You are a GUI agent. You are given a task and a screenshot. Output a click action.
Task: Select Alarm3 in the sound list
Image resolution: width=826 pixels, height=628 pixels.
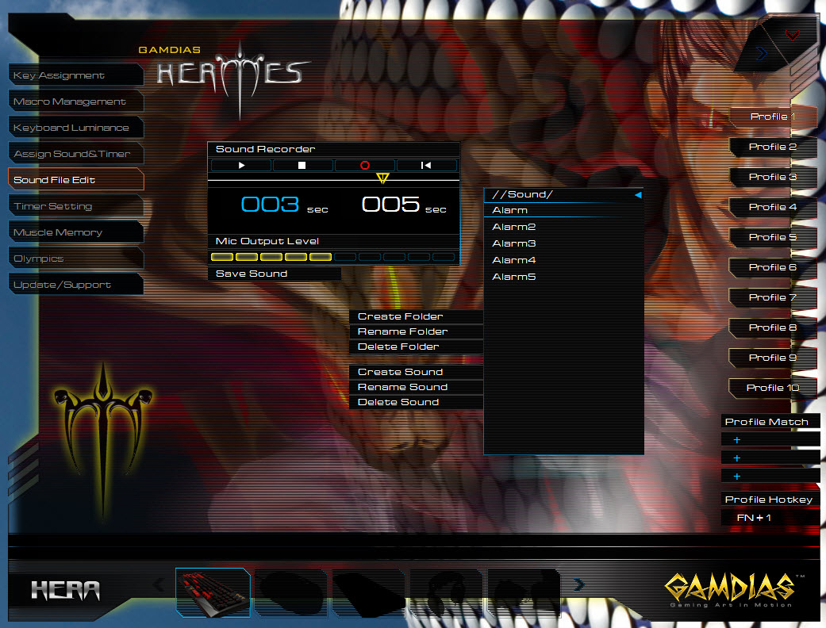[x=563, y=243]
